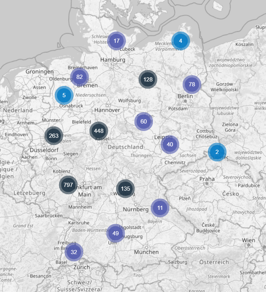
Task: Click the Groningen city label
Action: [40, 72]
